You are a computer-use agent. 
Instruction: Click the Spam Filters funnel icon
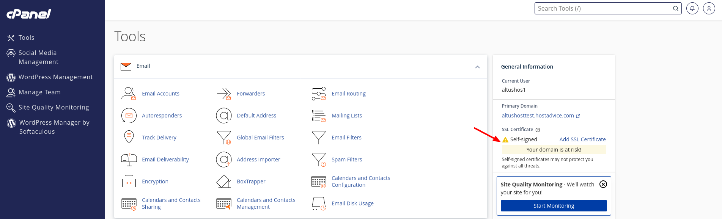pos(319,160)
